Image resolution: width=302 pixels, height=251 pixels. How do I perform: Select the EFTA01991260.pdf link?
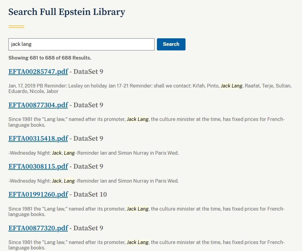pos(38,194)
